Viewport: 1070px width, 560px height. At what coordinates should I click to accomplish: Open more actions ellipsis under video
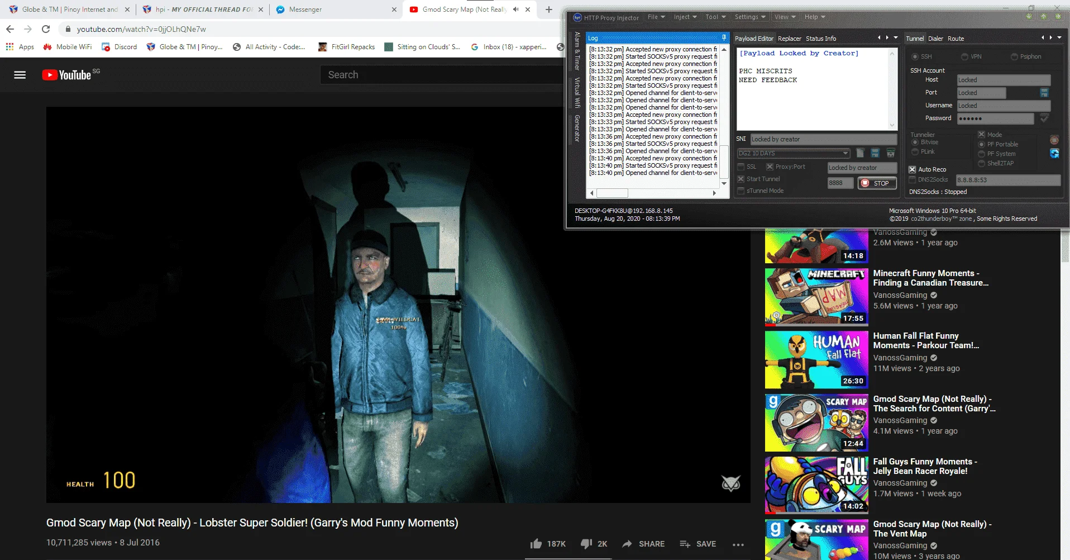(738, 544)
